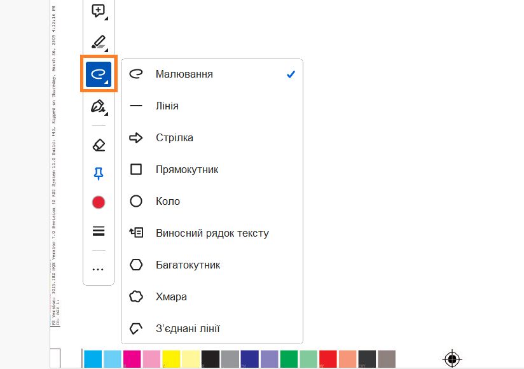
Task: Click the cloud icon beside Хмара
Action: [x=135, y=296]
